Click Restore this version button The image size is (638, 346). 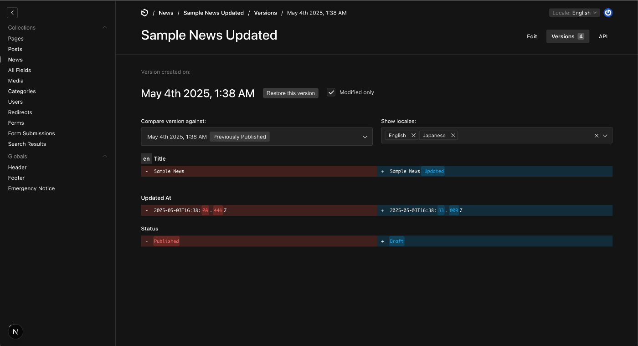point(291,93)
